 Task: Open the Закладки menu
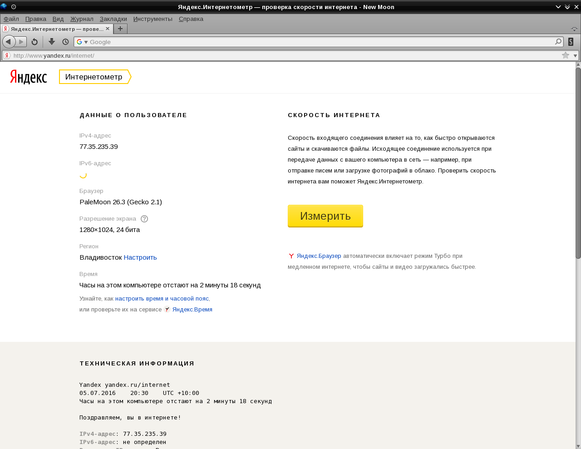113,19
